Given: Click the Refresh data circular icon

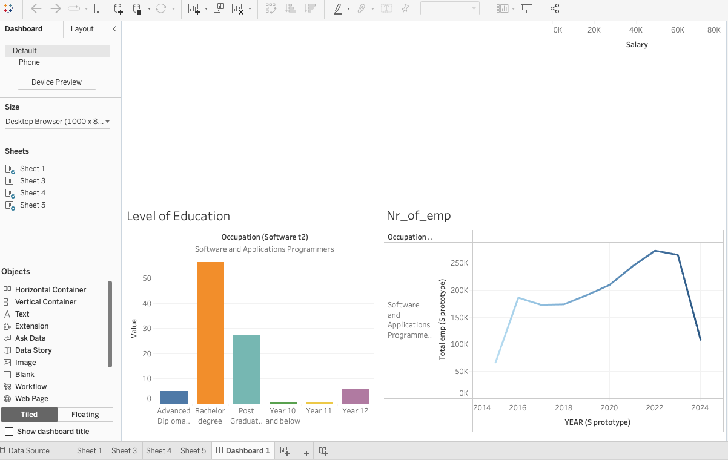Looking at the screenshot, I should pos(161,8).
